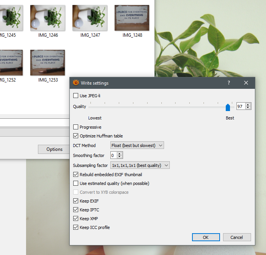Viewport: 266px width, 255px height.
Task: Increase Quality with the up spinner arrow
Action: pos(248,105)
